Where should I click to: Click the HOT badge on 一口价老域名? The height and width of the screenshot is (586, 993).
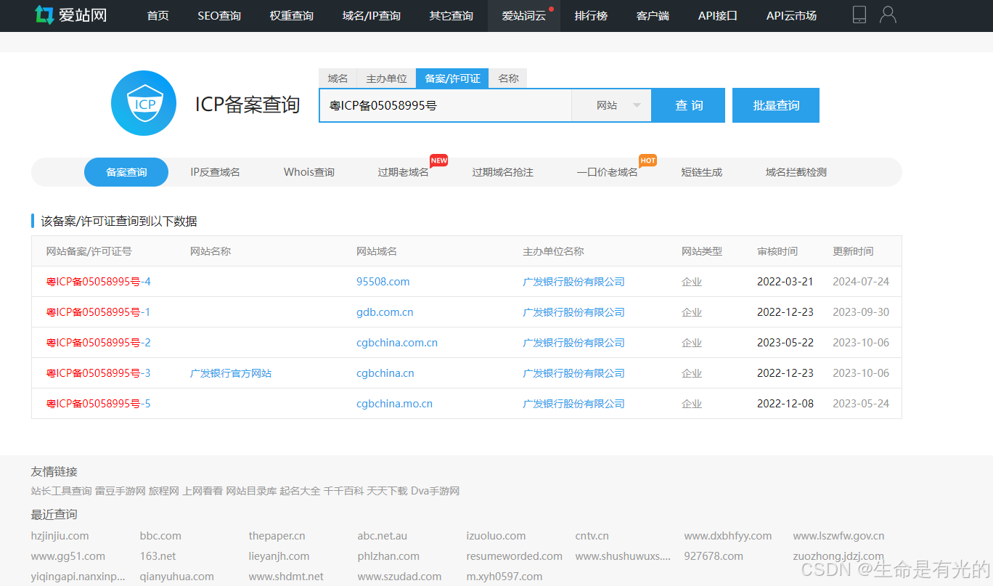pos(647,161)
